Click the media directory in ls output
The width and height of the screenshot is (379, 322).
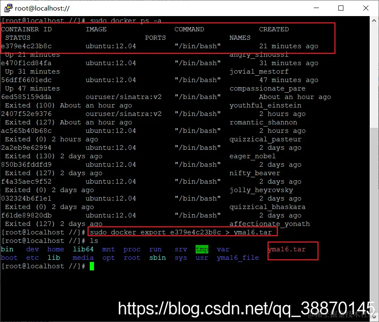coord(83,258)
